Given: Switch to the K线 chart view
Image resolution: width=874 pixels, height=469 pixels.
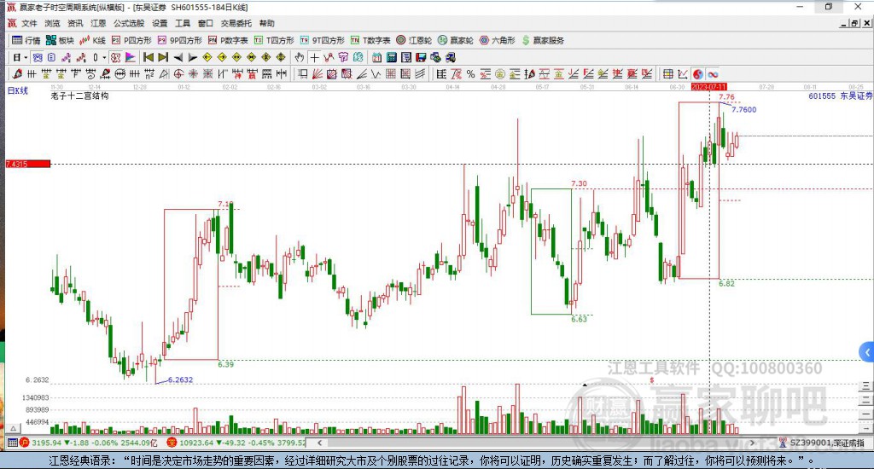Looking at the screenshot, I should (x=92, y=40).
